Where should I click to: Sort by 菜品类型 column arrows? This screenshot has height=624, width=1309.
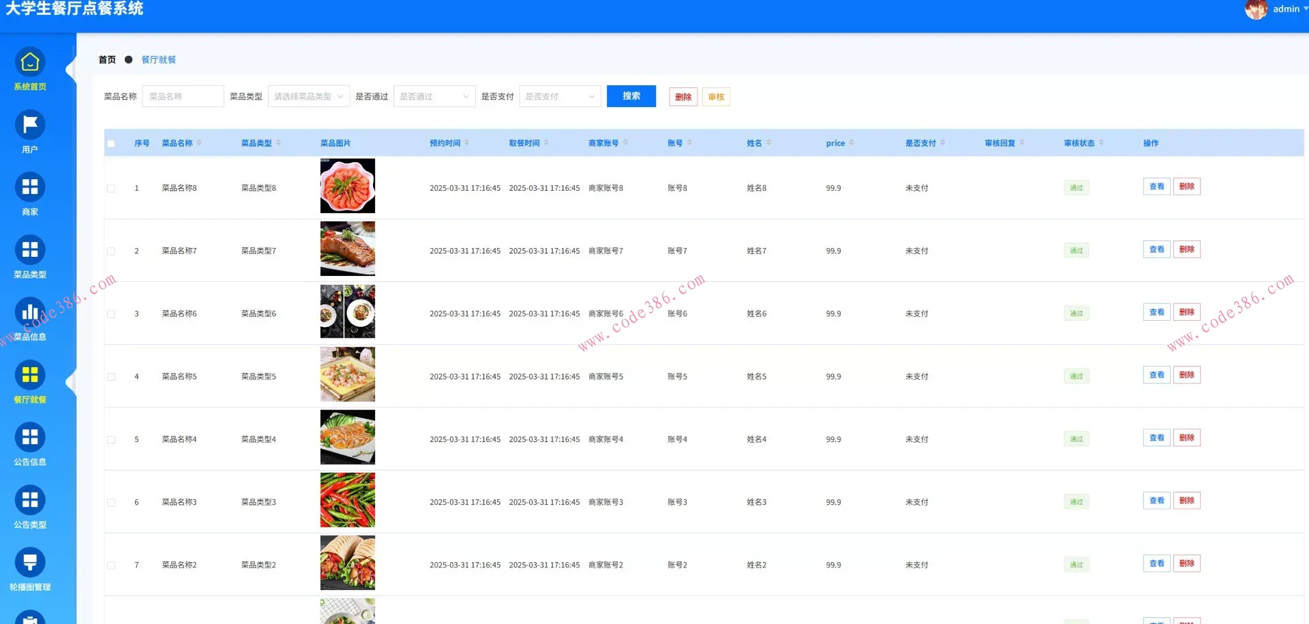(278, 143)
